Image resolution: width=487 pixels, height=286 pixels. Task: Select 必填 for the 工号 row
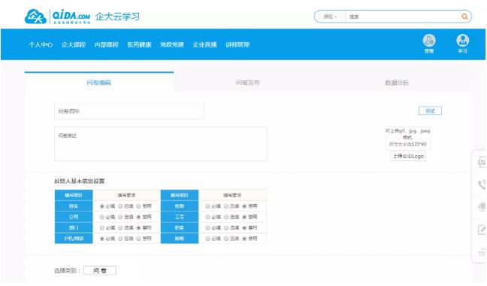pos(207,217)
